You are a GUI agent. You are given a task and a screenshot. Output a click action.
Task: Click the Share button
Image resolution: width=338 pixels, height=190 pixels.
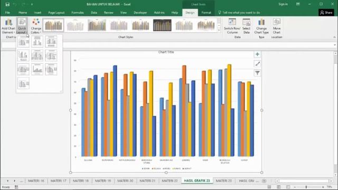(x=326, y=13)
